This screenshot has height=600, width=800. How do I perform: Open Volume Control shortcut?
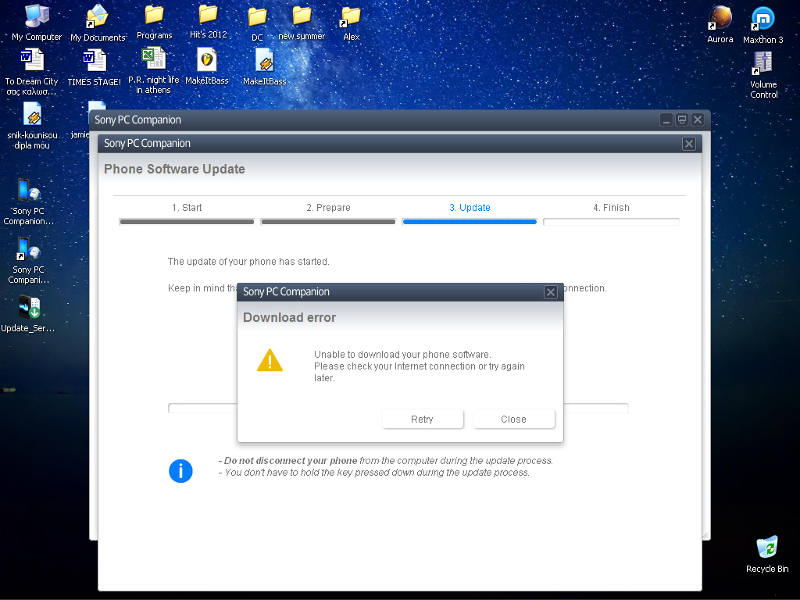point(763,75)
